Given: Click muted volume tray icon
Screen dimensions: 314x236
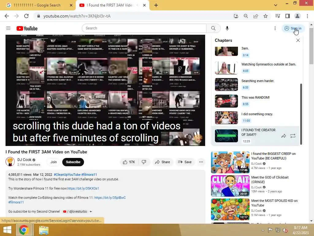Looking at the screenshot, I should point(285,230).
